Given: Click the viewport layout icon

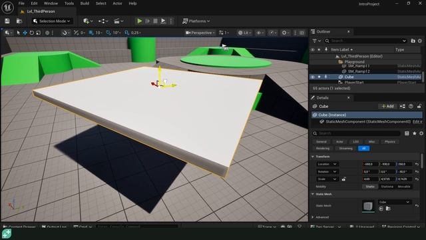Looking at the screenshot, I should coord(302,33).
